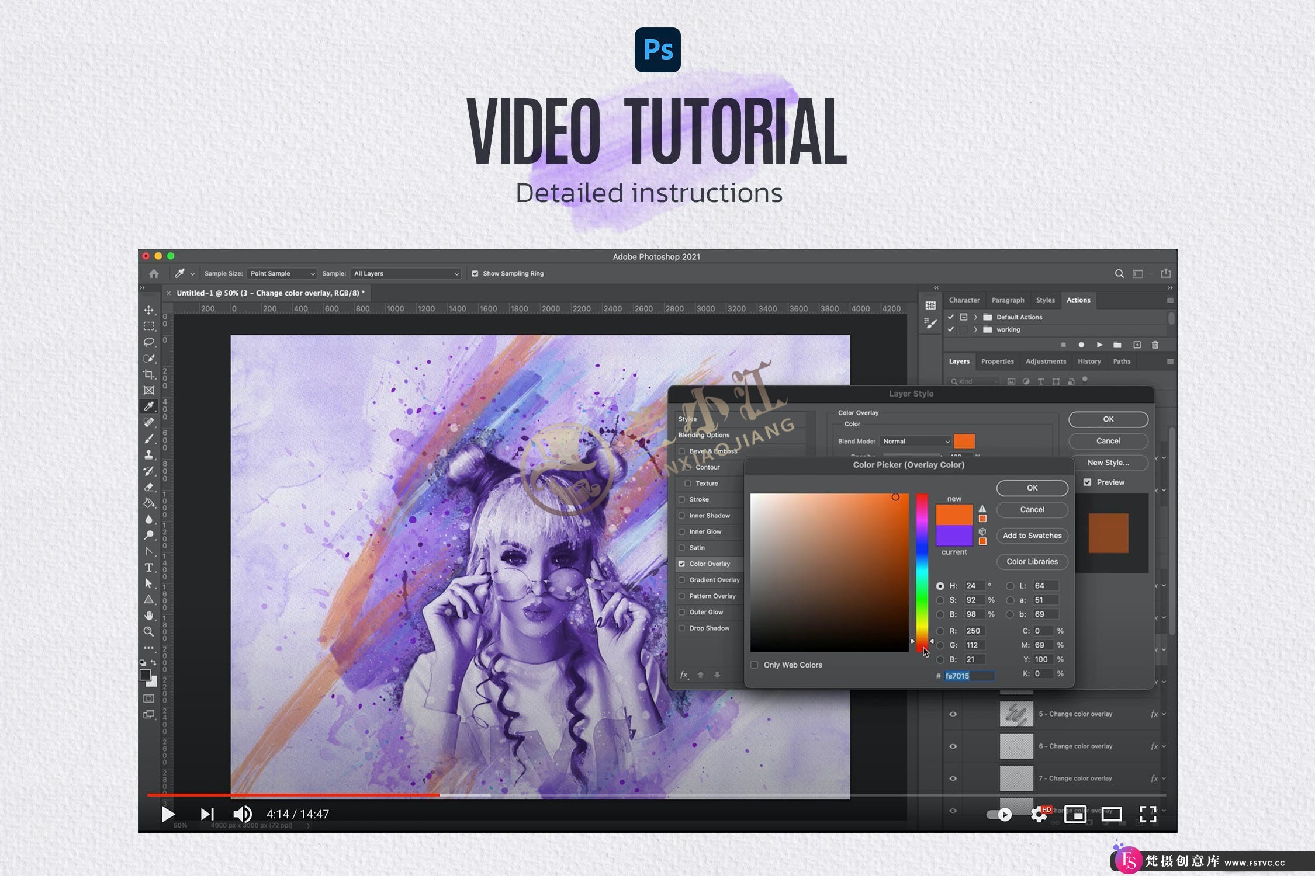Click Cancel in the Color Picker dialog
Viewport: 1315px width, 876px height.
(1032, 510)
